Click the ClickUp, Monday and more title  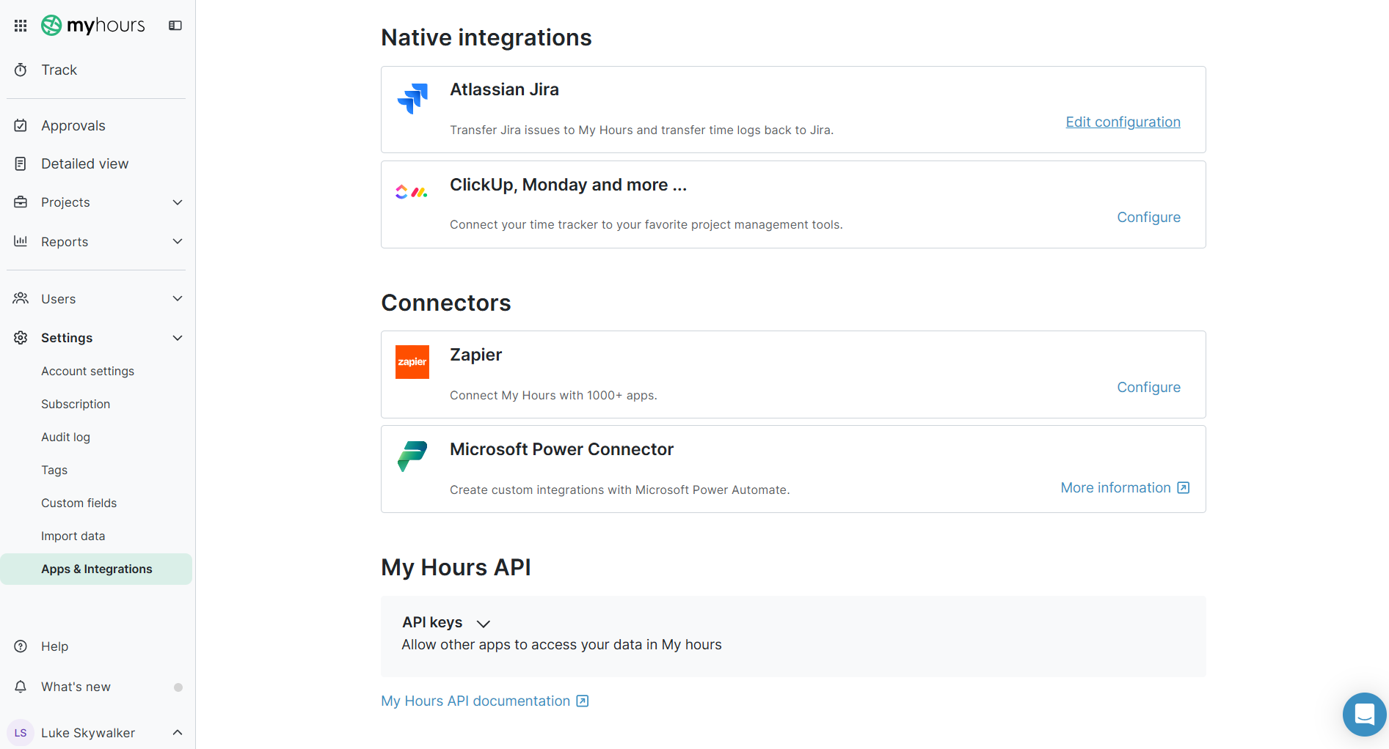[x=569, y=185]
